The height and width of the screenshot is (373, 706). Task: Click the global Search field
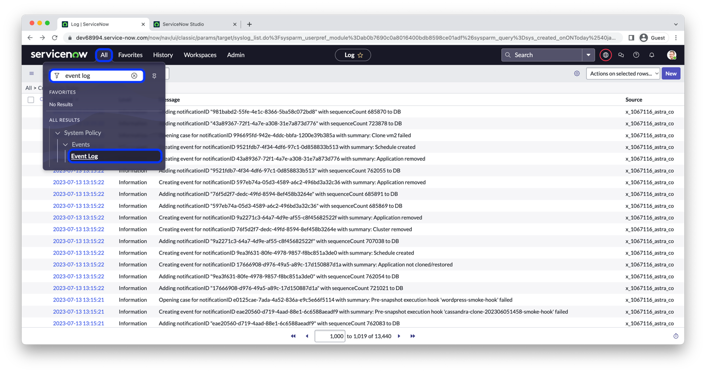point(542,55)
